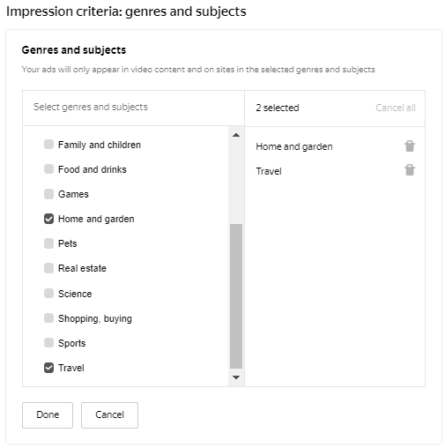Click the scroll down arrow in genre list
This screenshot has height=448, width=445.
tap(236, 377)
